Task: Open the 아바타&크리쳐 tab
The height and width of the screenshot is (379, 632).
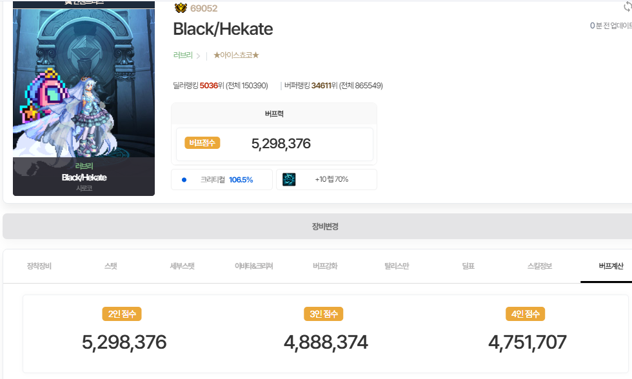Action: click(x=253, y=266)
